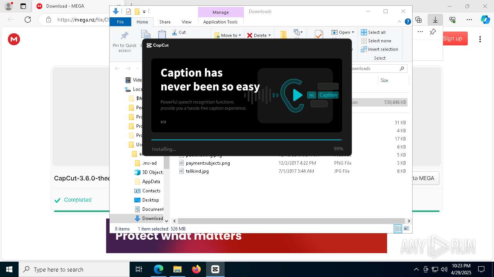Select the AppData folder in tree
The image size is (494, 277).
click(151, 182)
